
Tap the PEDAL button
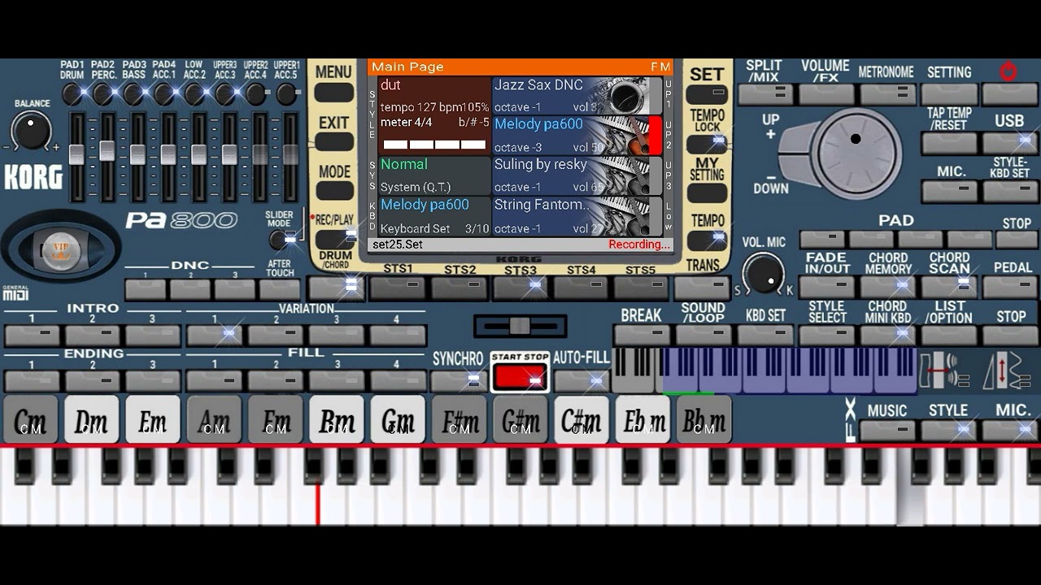pyautogui.click(x=1011, y=286)
